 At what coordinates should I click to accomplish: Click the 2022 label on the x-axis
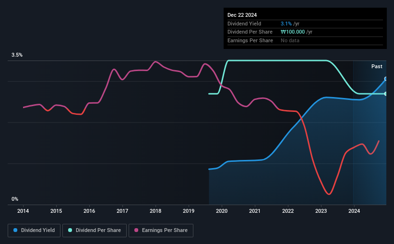[x=288, y=211]
